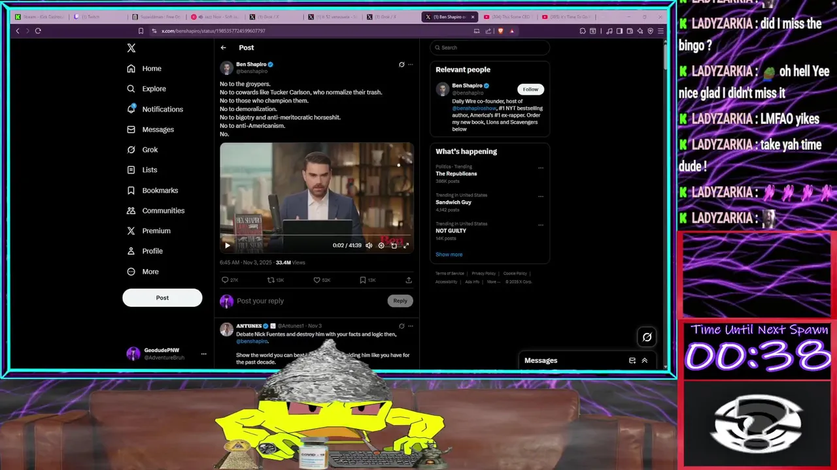837x470 pixels.
Task: Click the Brave Shields lion icon
Action: click(x=500, y=31)
